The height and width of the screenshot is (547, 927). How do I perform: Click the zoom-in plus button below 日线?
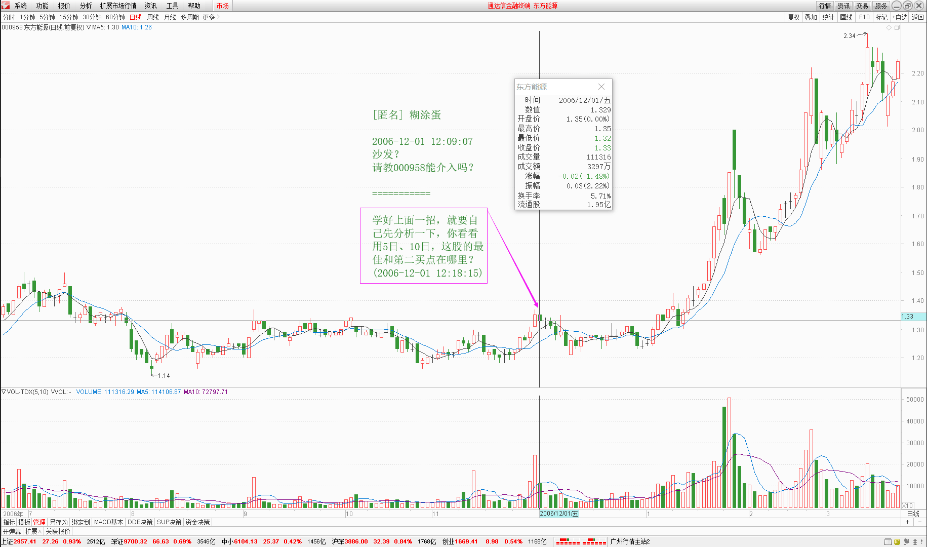pos(907,522)
